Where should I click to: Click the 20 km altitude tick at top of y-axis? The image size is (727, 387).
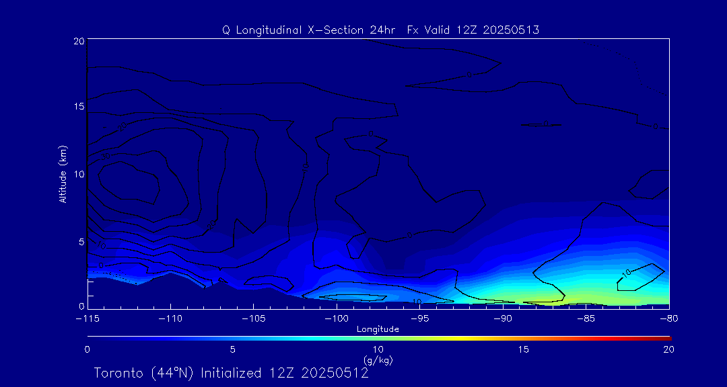coord(77,41)
